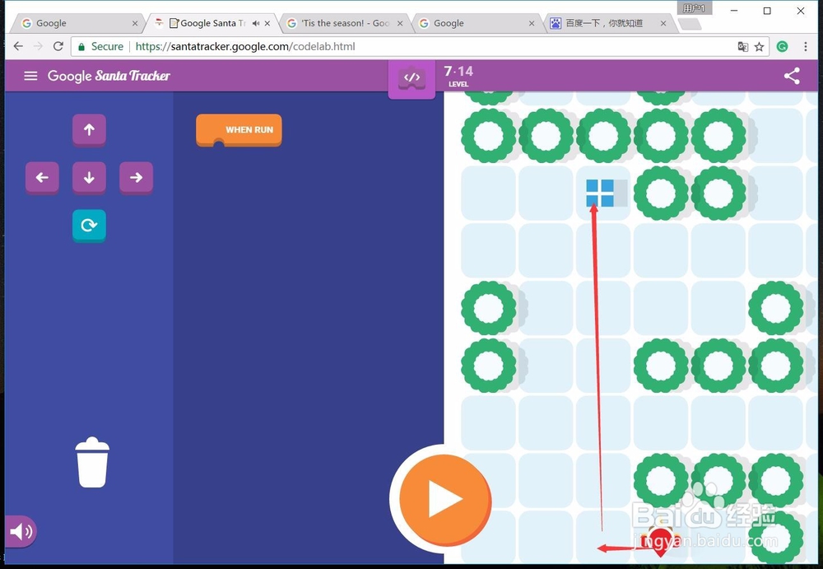Open the Chrome three-dot menu

[x=806, y=47]
